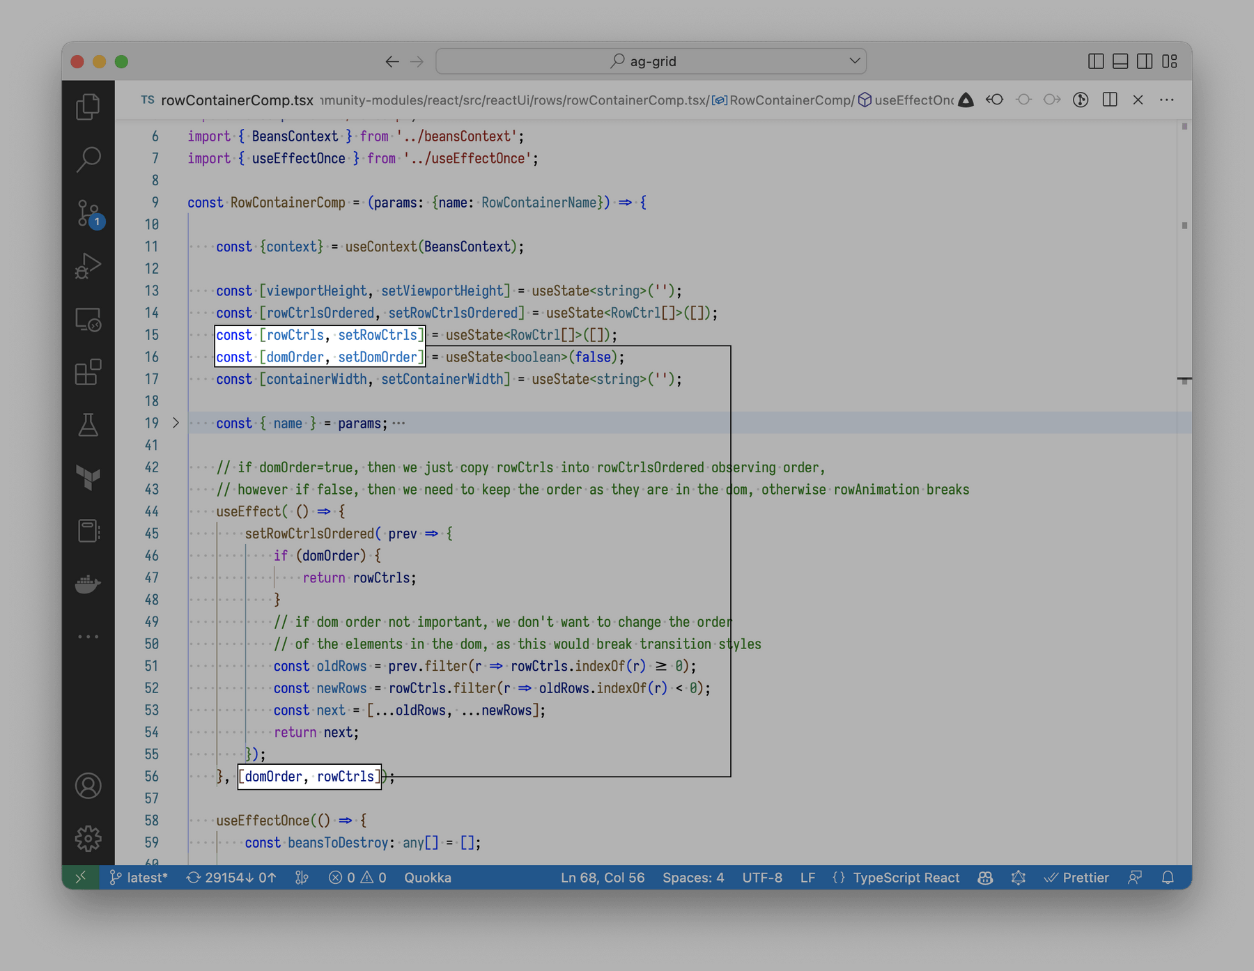Viewport: 1254px width, 971px height.
Task: Open the editor More Actions menu
Action: point(1166,100)
